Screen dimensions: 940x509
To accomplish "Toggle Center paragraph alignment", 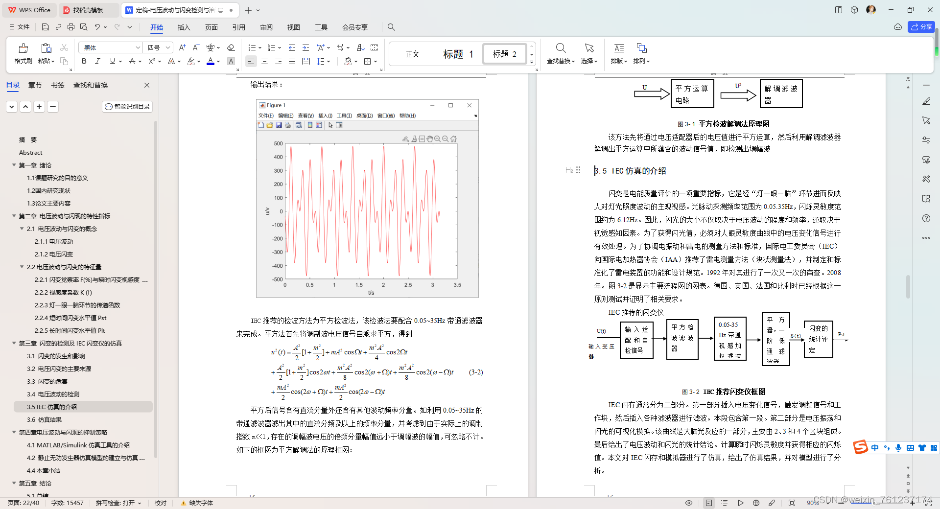I will pyautogui.click(x=264, y=61).
